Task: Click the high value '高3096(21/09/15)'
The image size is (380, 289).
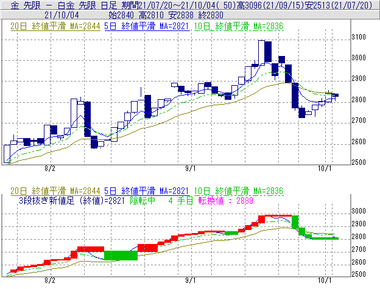Action: [x=270, y=5]
